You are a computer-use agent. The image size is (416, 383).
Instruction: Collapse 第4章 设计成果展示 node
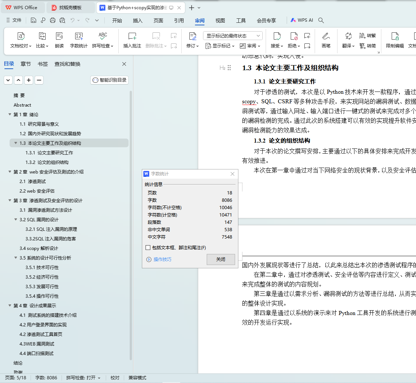[10, 305]
